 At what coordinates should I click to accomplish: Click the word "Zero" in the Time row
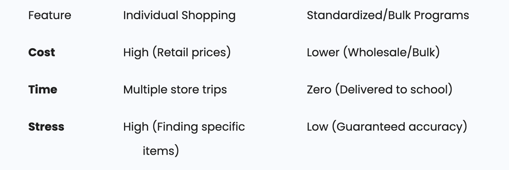point(319,89)
